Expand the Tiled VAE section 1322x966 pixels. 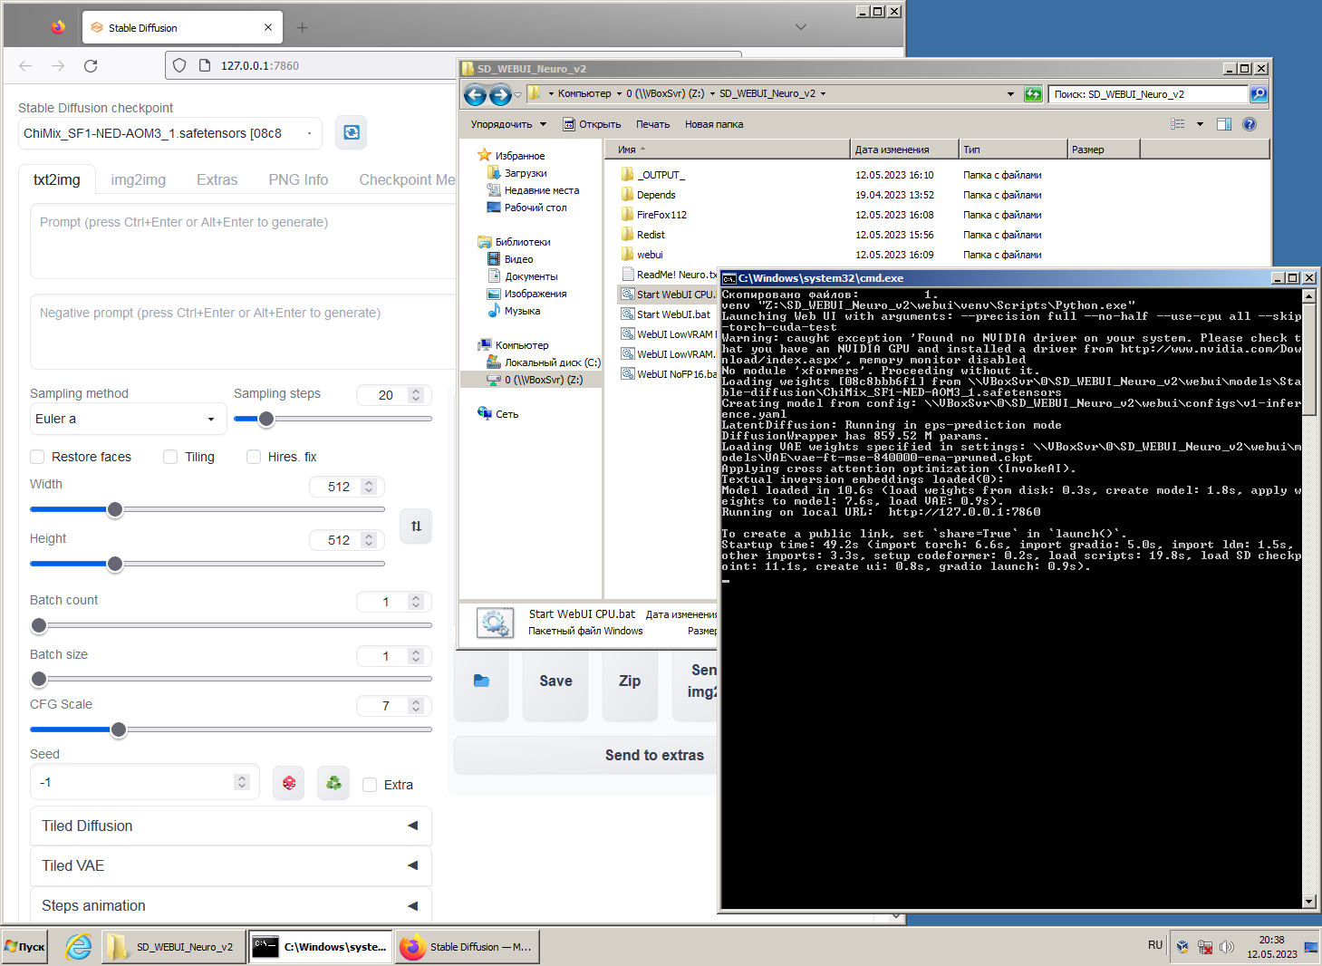(x=231, y=865)
